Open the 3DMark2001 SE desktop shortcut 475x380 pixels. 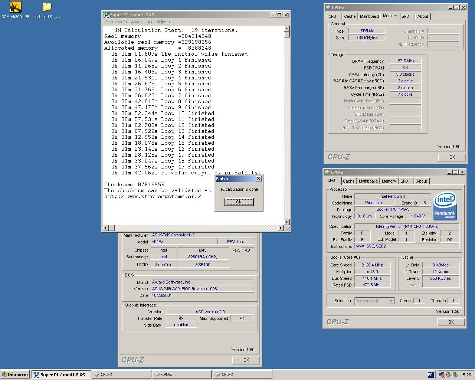(15, 10)
